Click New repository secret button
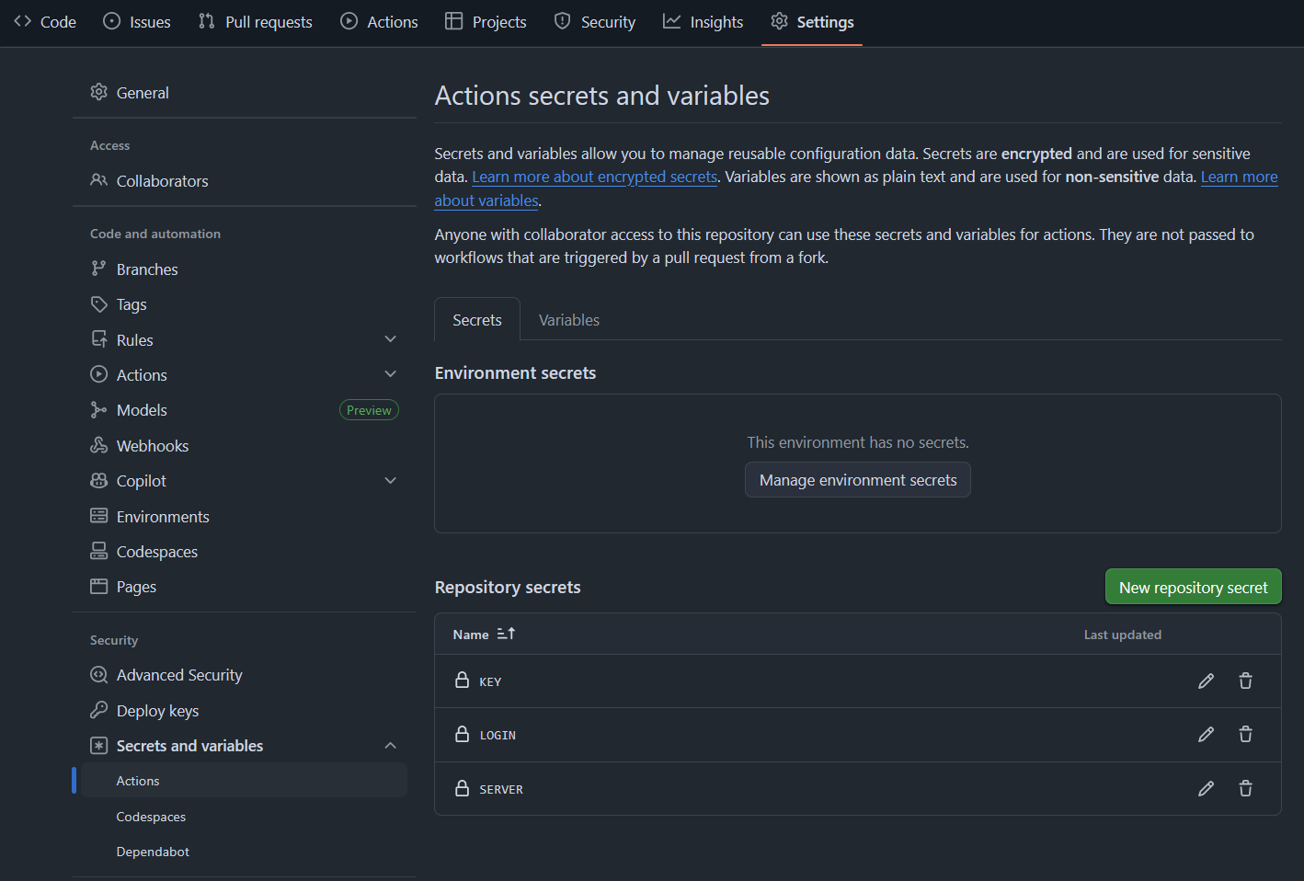Image resolution: width=1304 pixels, height=881 pixels. (1193, 588)
